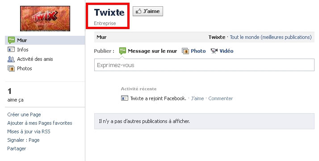Click Commenter link on recent activity
The image size is (319, 161).
[221, 98]
